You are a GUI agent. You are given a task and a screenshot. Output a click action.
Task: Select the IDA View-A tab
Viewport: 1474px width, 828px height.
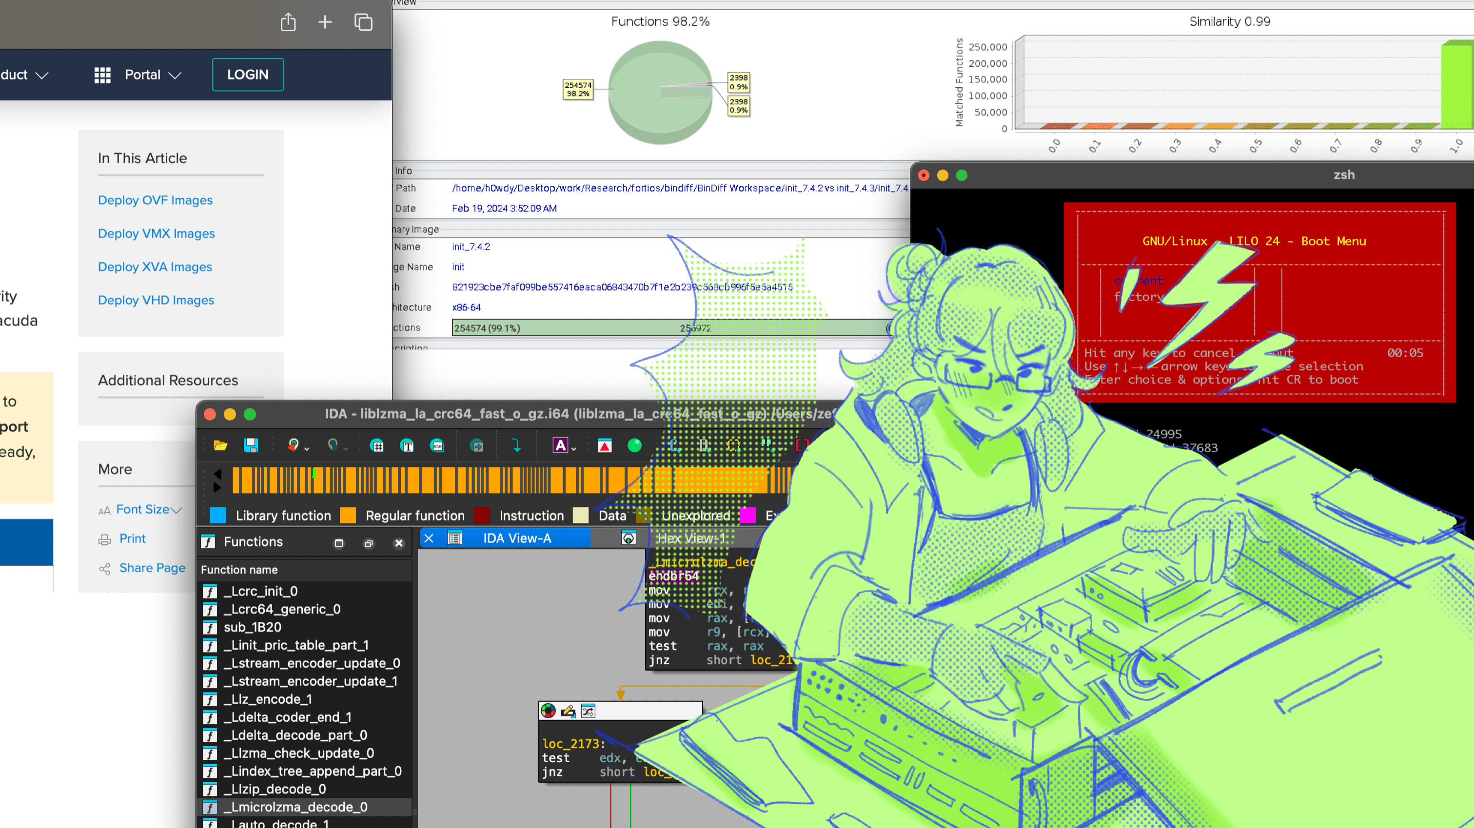point(517,538)
